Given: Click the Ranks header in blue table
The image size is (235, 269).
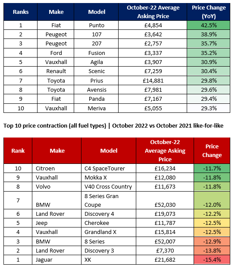Looking at the screenshot, I should click(21, 12).
